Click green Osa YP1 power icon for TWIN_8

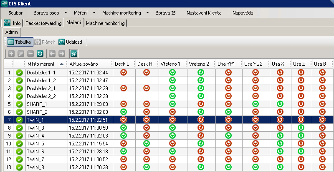click(228, 167)
